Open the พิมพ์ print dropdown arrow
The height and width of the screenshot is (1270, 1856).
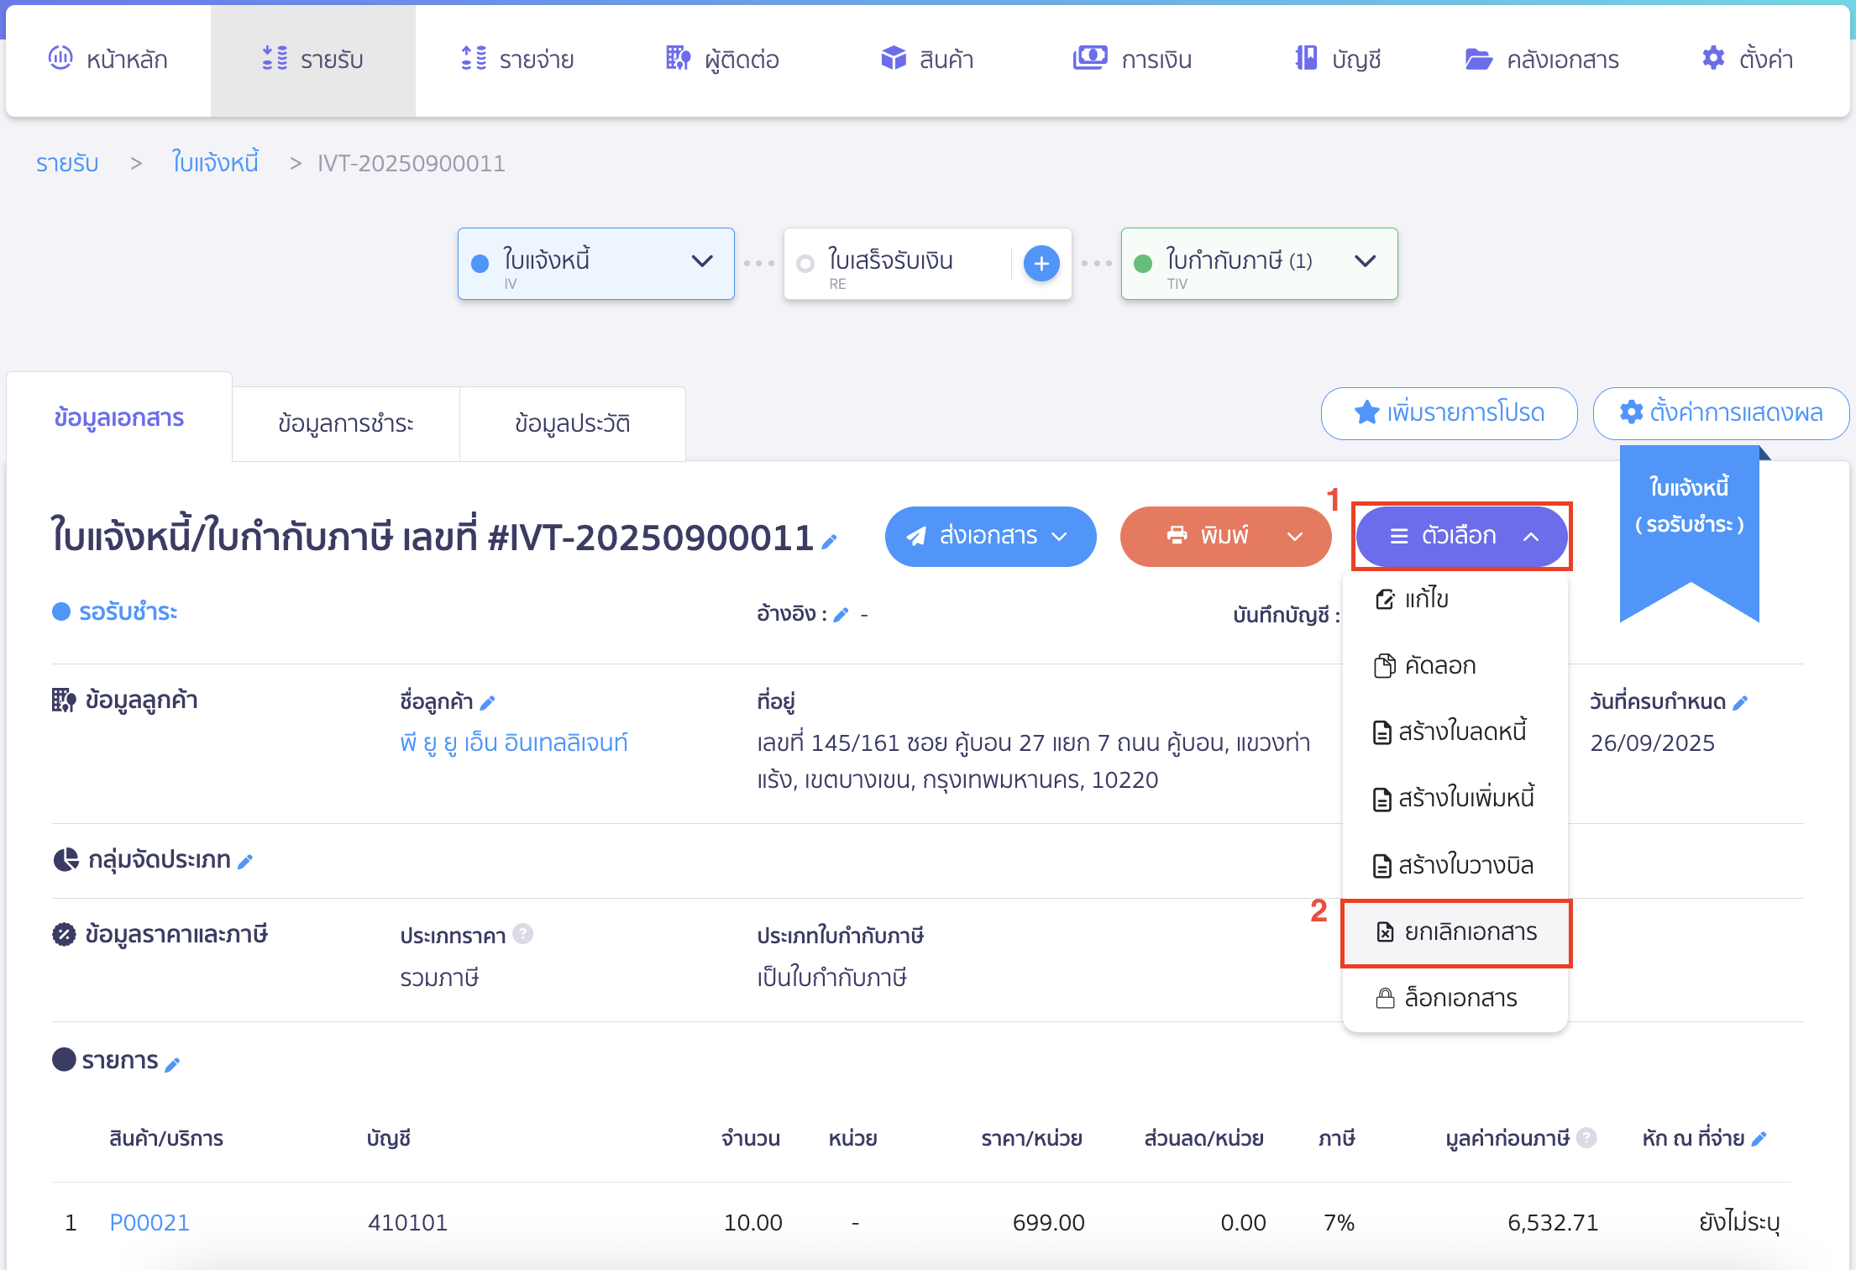pyautogui.click(x=1295, y=536)
